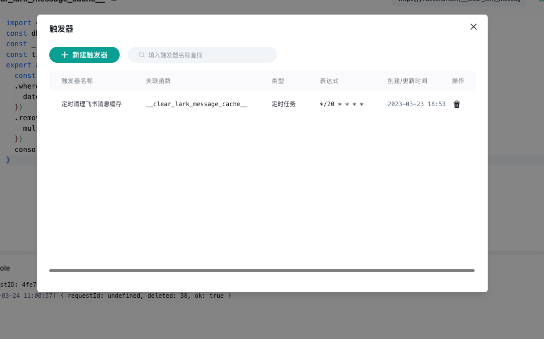Viewport: 544px width, 339px height.
Task: Click the 触发器名称 column header
Action: click(77, 81)
